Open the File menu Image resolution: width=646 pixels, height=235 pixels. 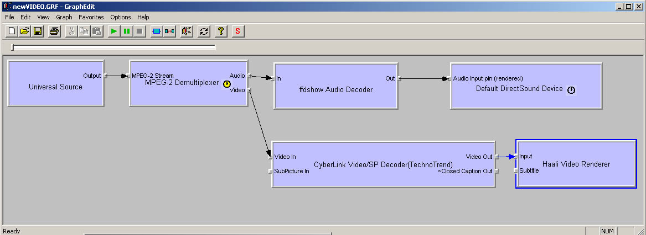(9, 17)
